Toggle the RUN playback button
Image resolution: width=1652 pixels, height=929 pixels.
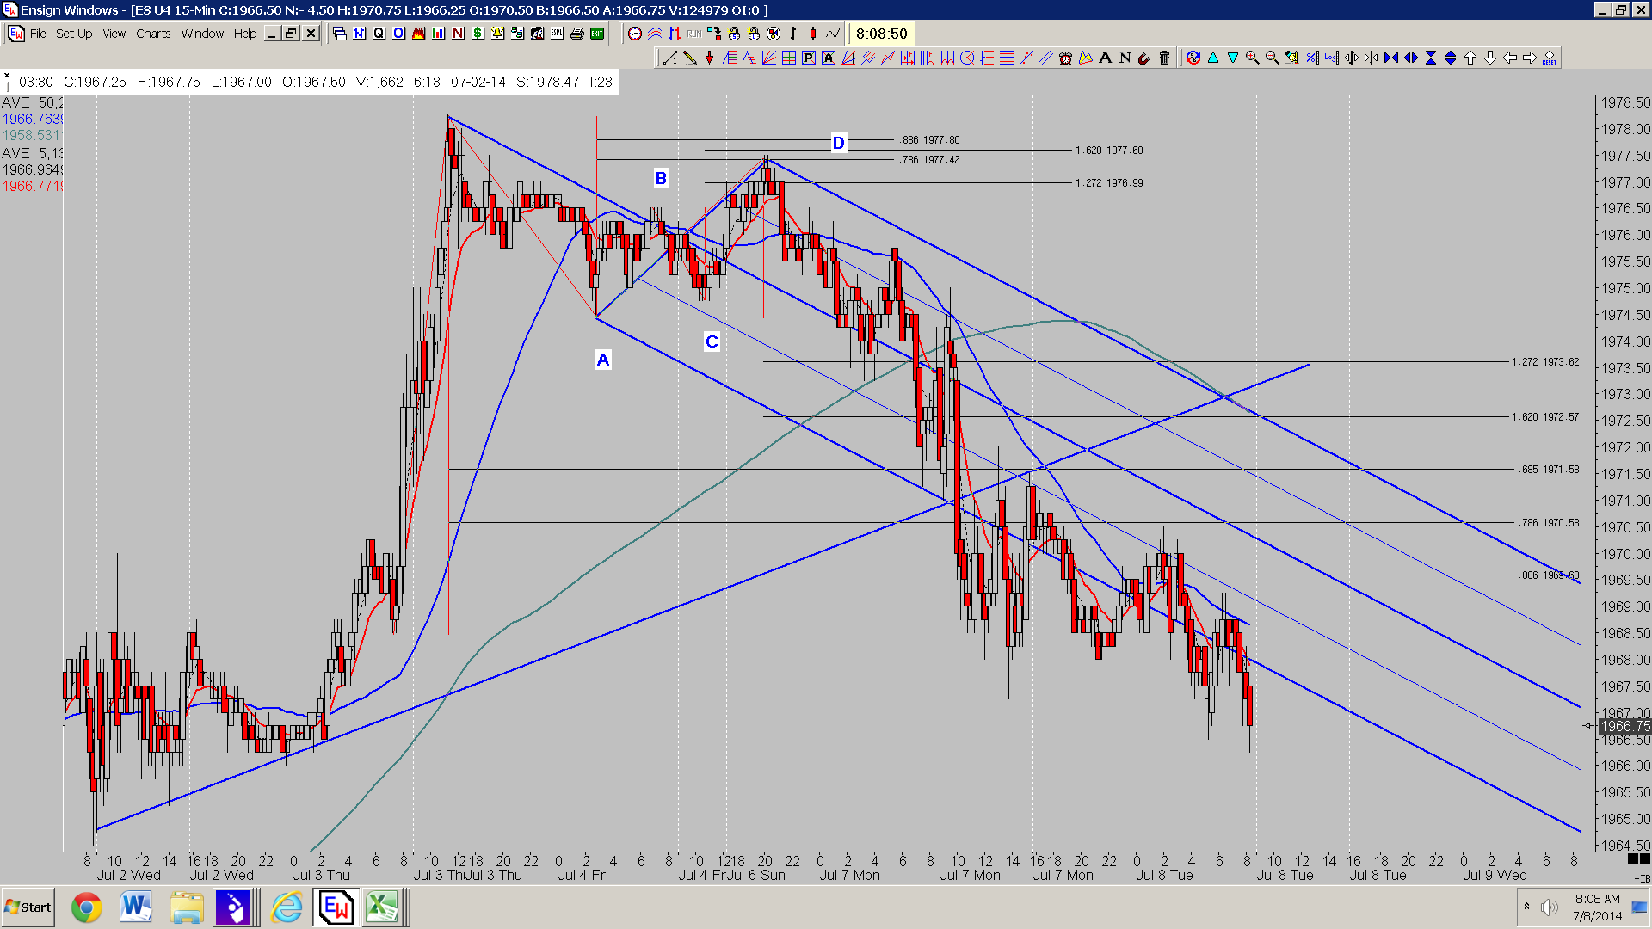click(x=693, y=34)
